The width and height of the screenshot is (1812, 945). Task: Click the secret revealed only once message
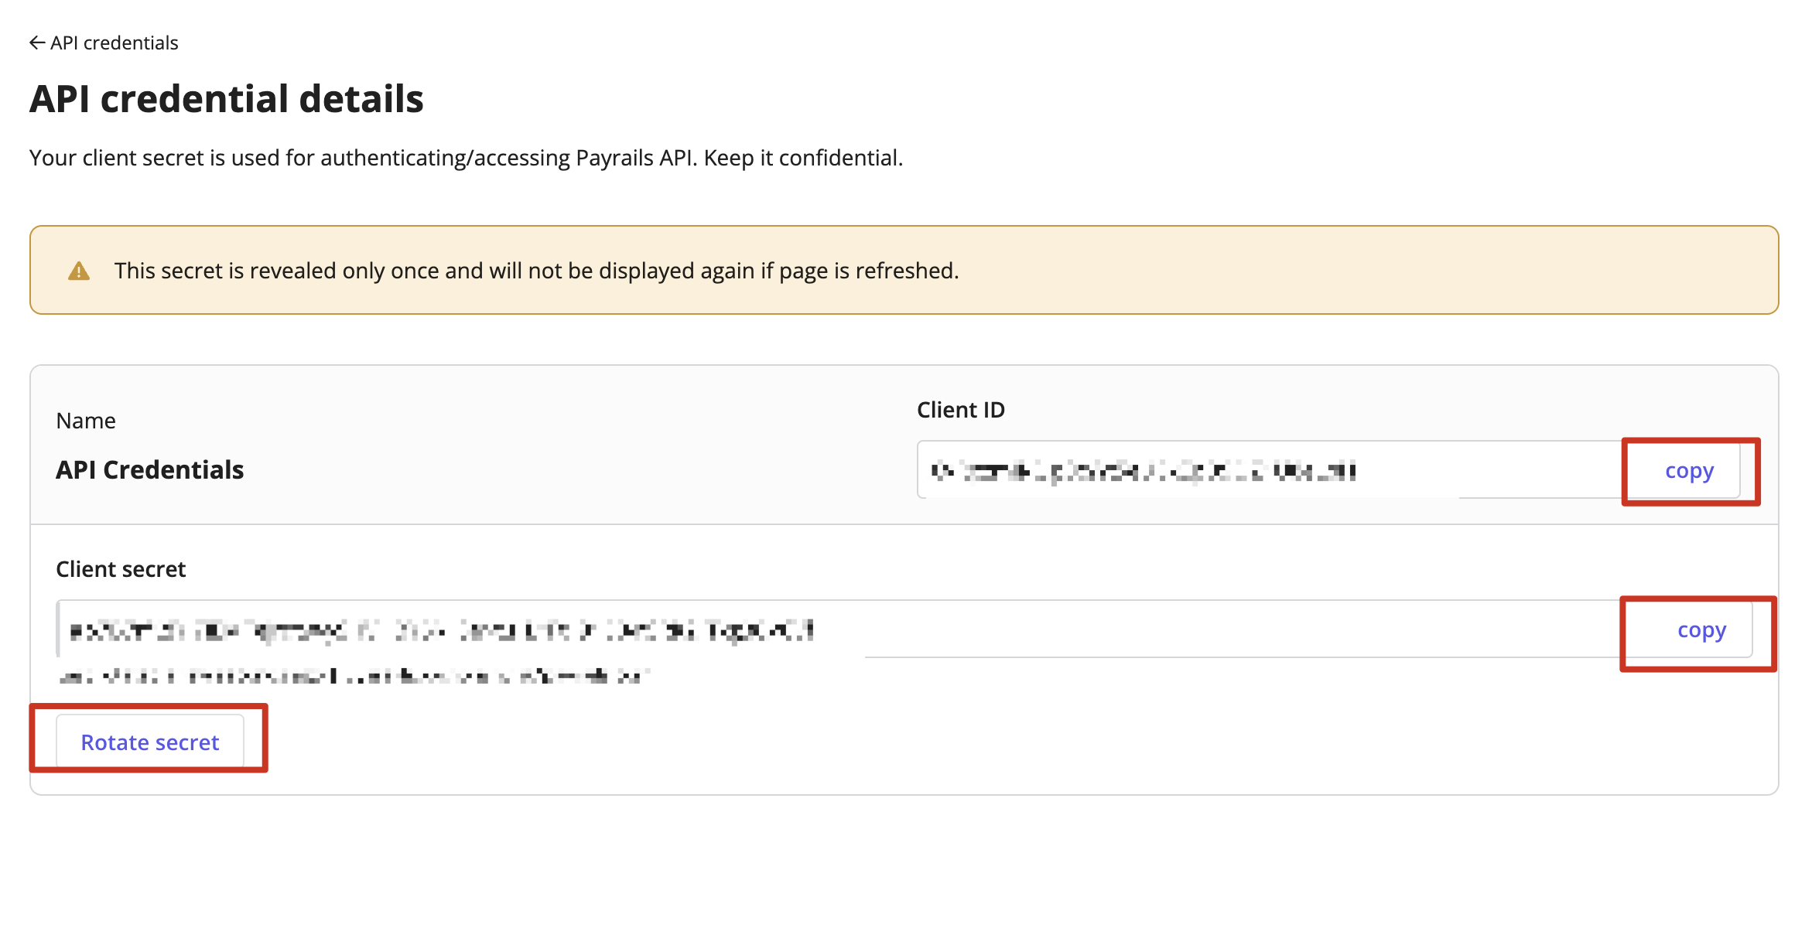(x=537, y=271)
